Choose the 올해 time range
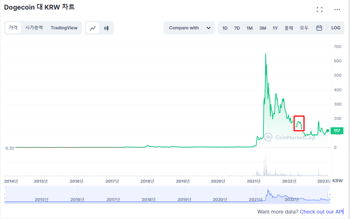 [x=289, y=28]
